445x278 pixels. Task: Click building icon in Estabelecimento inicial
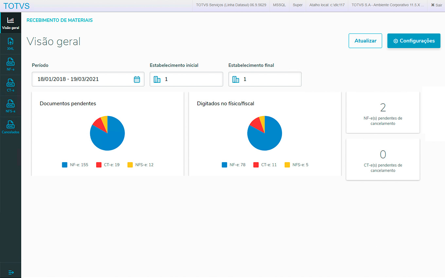157,79
